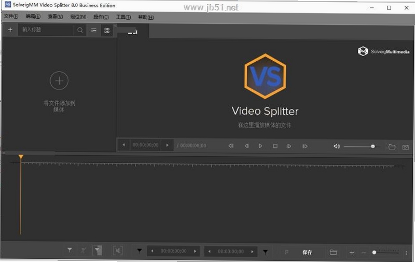Step one frame forward
This screenshot has width=415, height=262.
[289, 146]
